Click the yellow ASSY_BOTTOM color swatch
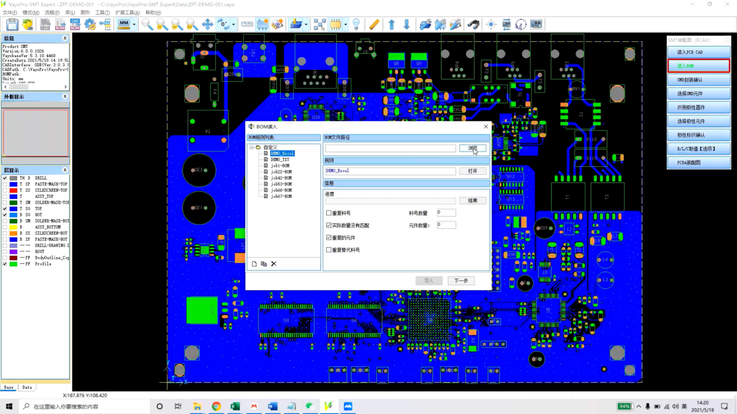 (x=14, y=227)
